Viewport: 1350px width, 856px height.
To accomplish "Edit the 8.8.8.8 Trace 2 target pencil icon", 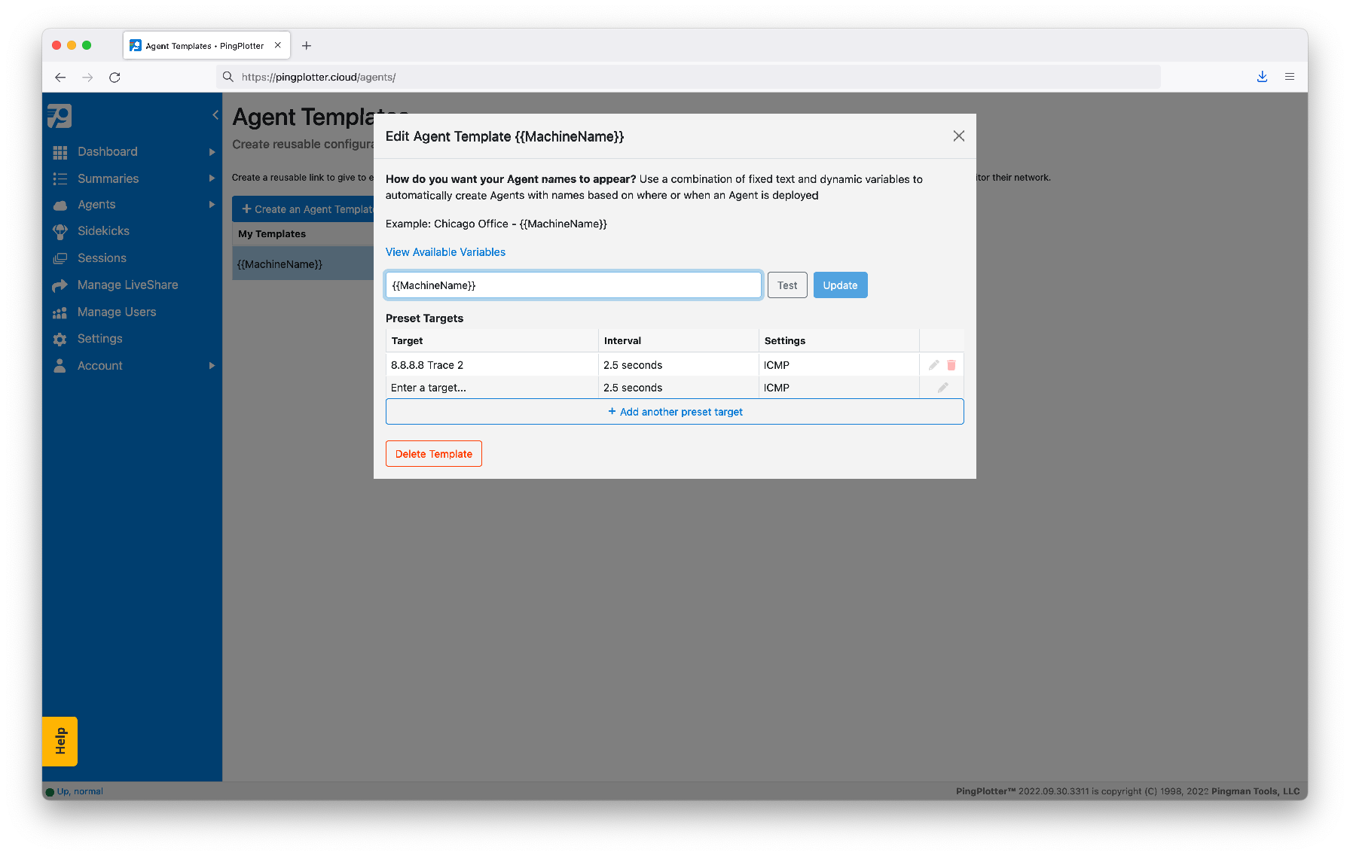I will tap(933, 365).
